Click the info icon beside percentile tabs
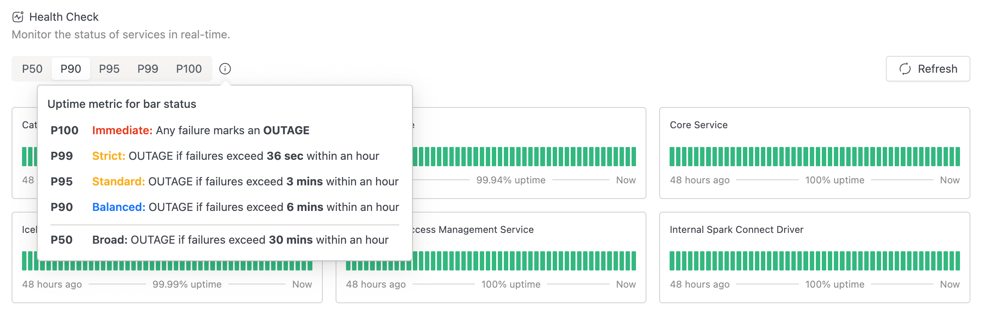This screenshot has width=982, height=310. 225,69
